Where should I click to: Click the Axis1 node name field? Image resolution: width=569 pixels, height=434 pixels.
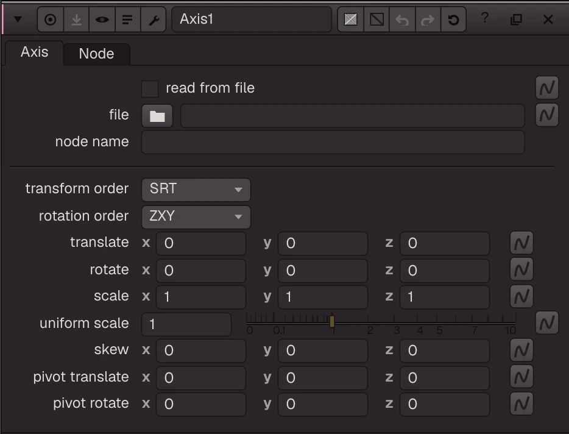point(252,20)
